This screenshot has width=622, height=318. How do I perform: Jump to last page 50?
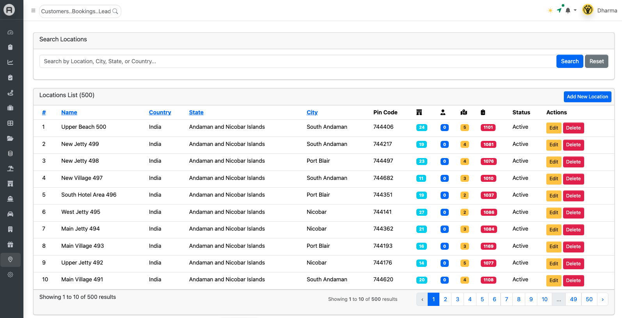click(x=589, y=299)
